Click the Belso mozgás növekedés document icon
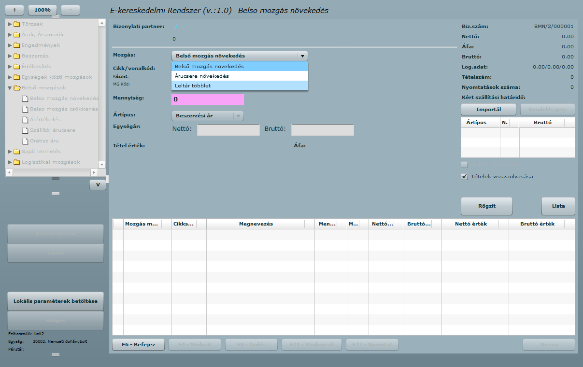 pos(26,98)
